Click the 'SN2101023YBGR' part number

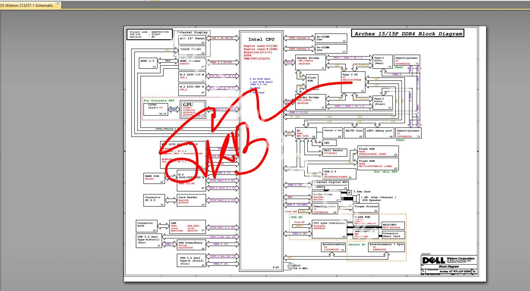pyautogui.click(x=352, y=80)
